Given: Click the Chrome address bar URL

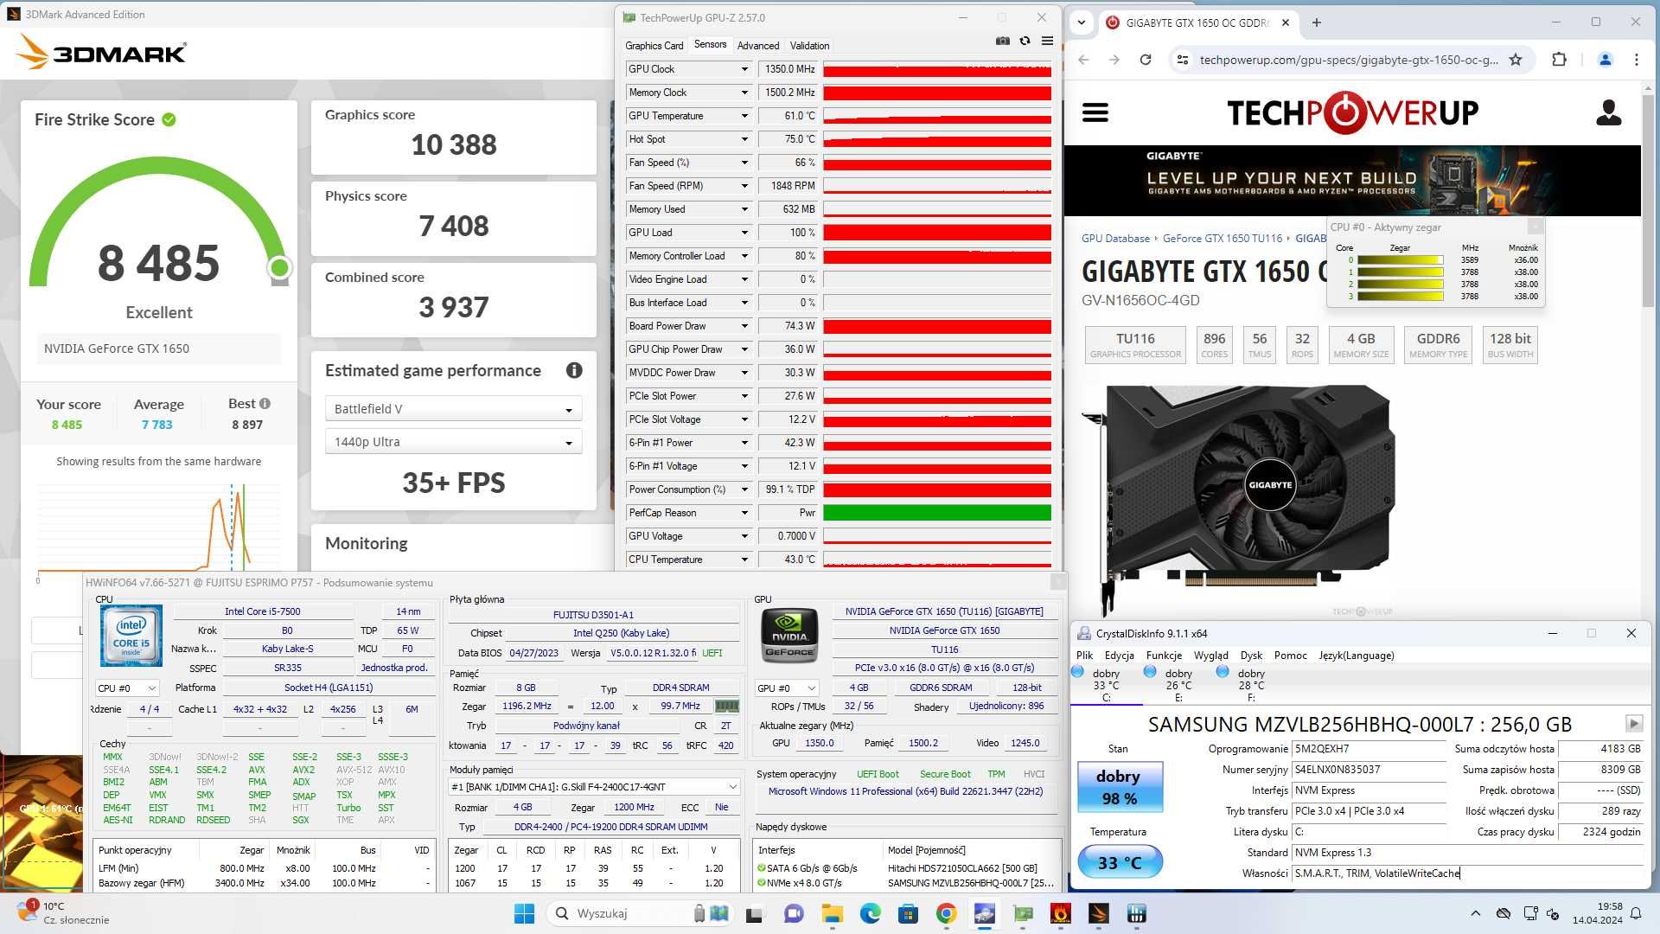Looking at the screenshot, I should point(1349,60).
